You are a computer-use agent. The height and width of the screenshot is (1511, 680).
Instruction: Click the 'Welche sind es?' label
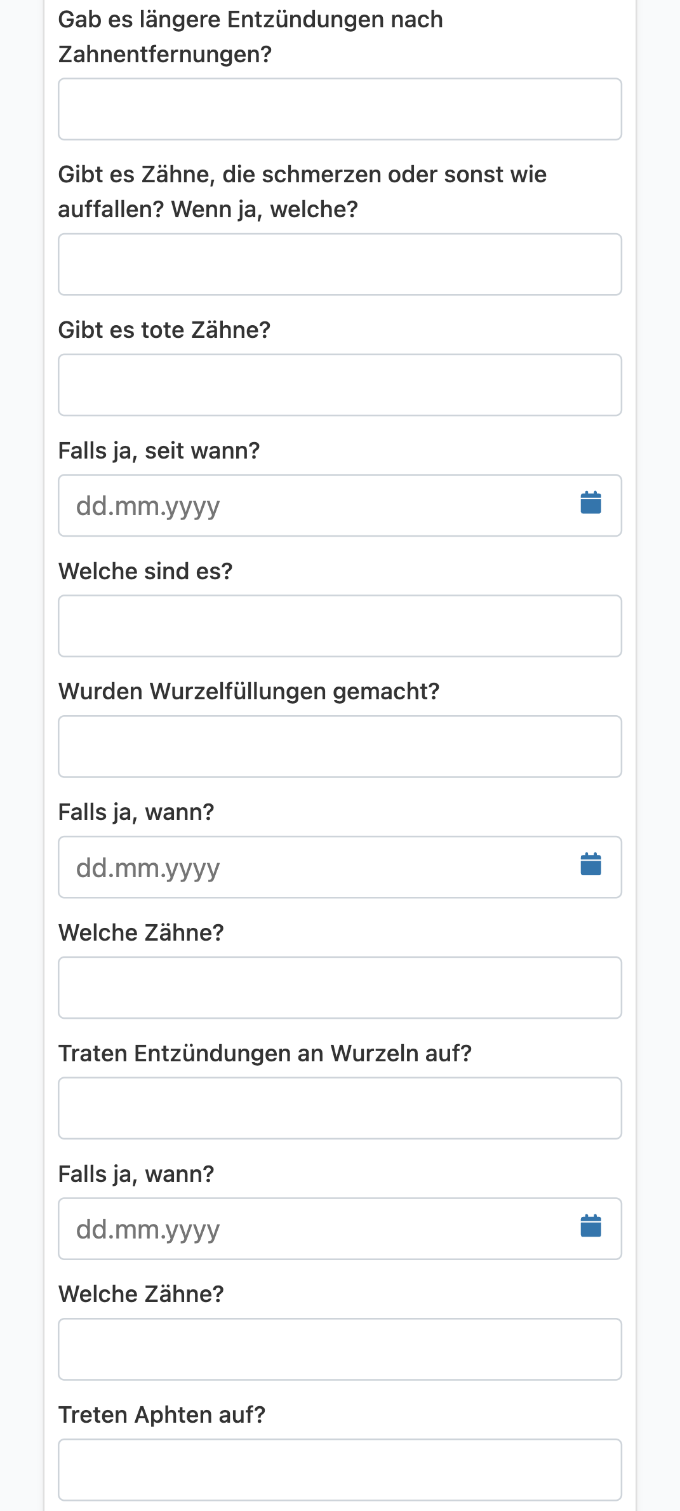point(145,572)
